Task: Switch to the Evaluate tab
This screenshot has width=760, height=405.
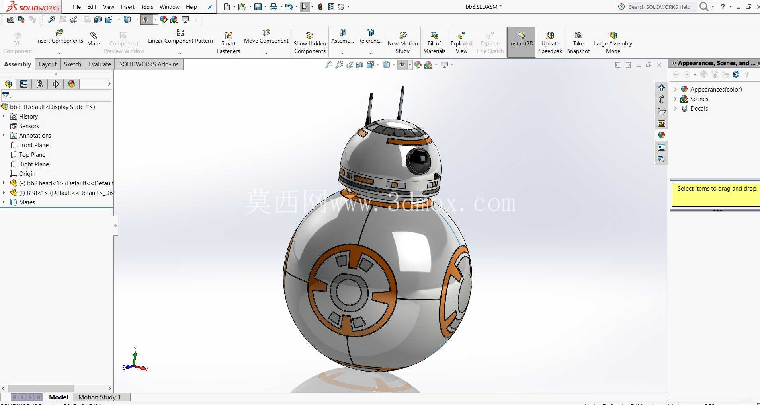Action: tap(100, 64)
